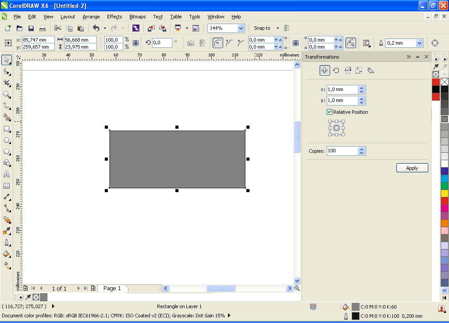Image resolution: width=449 pixels, height=323 pixels.
Task: Enable Scalloped corner type
Action: pos(229,43)
